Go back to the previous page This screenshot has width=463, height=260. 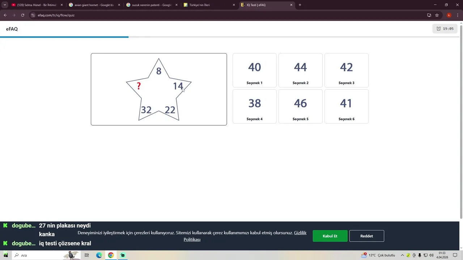5,15
